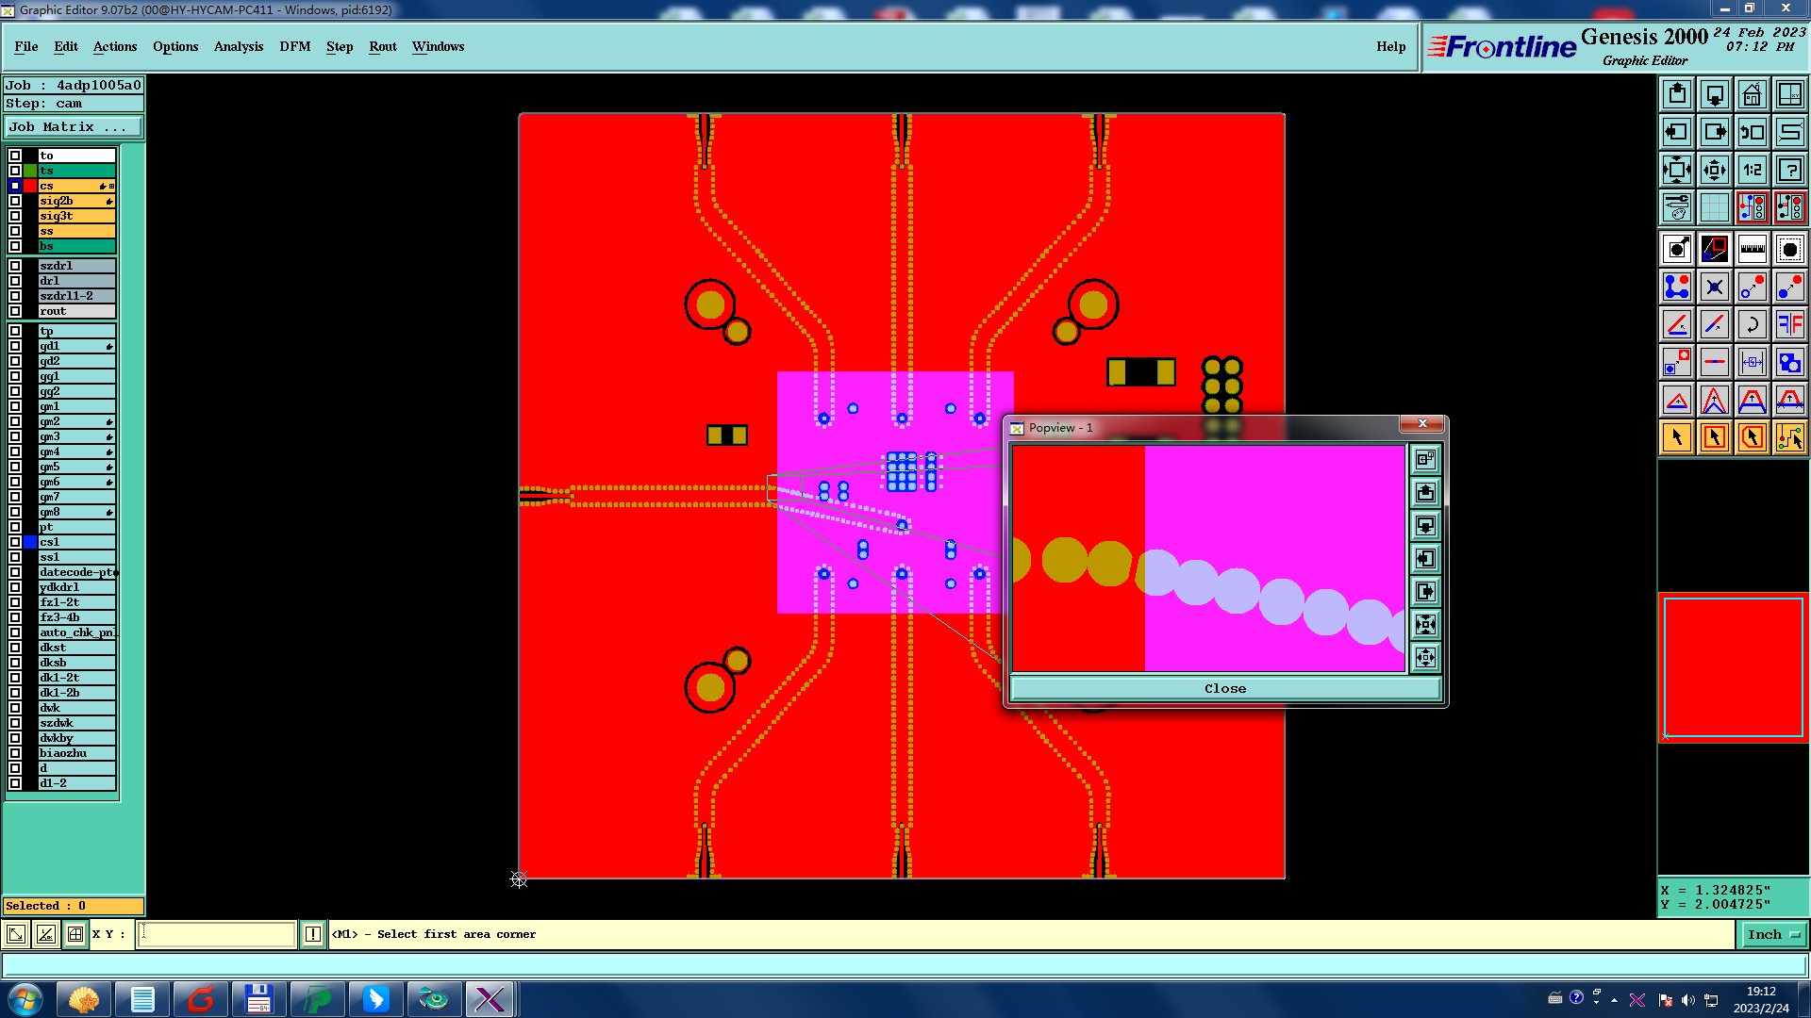The image size is (1811, 1018).
Task: Open the Job Matrix expander button
Action: pyautogui.click(x=74, y=127)
